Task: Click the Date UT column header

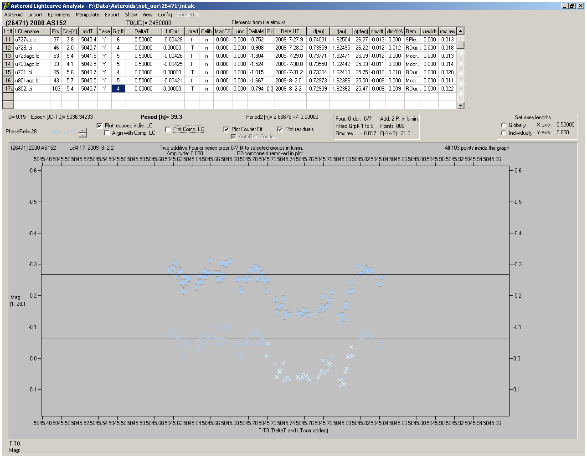Action: tap(290, 31)
